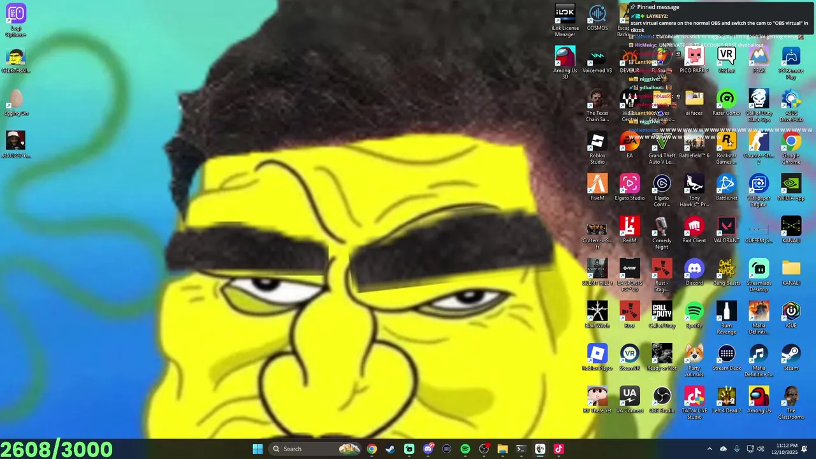Open The Classrooms desktop shortcut
The image size is (816, 459).
(x=791, y=404)
